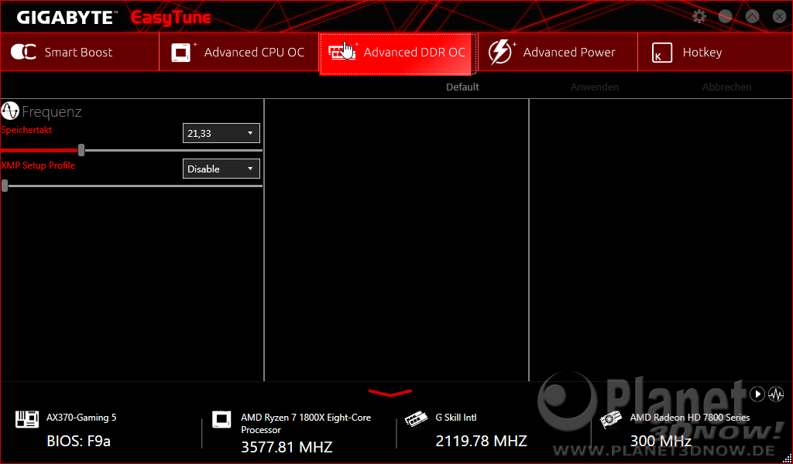Click the 2119.78 MHZ memory frequency value
The image size is (793, 464).
[x=482, y=441]
